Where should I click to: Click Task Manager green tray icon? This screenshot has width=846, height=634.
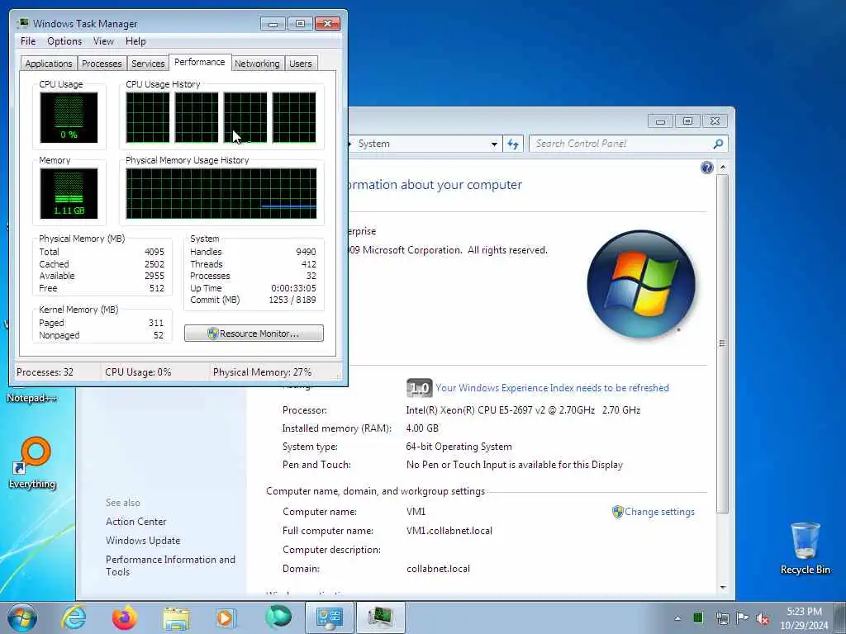[698, 617]
